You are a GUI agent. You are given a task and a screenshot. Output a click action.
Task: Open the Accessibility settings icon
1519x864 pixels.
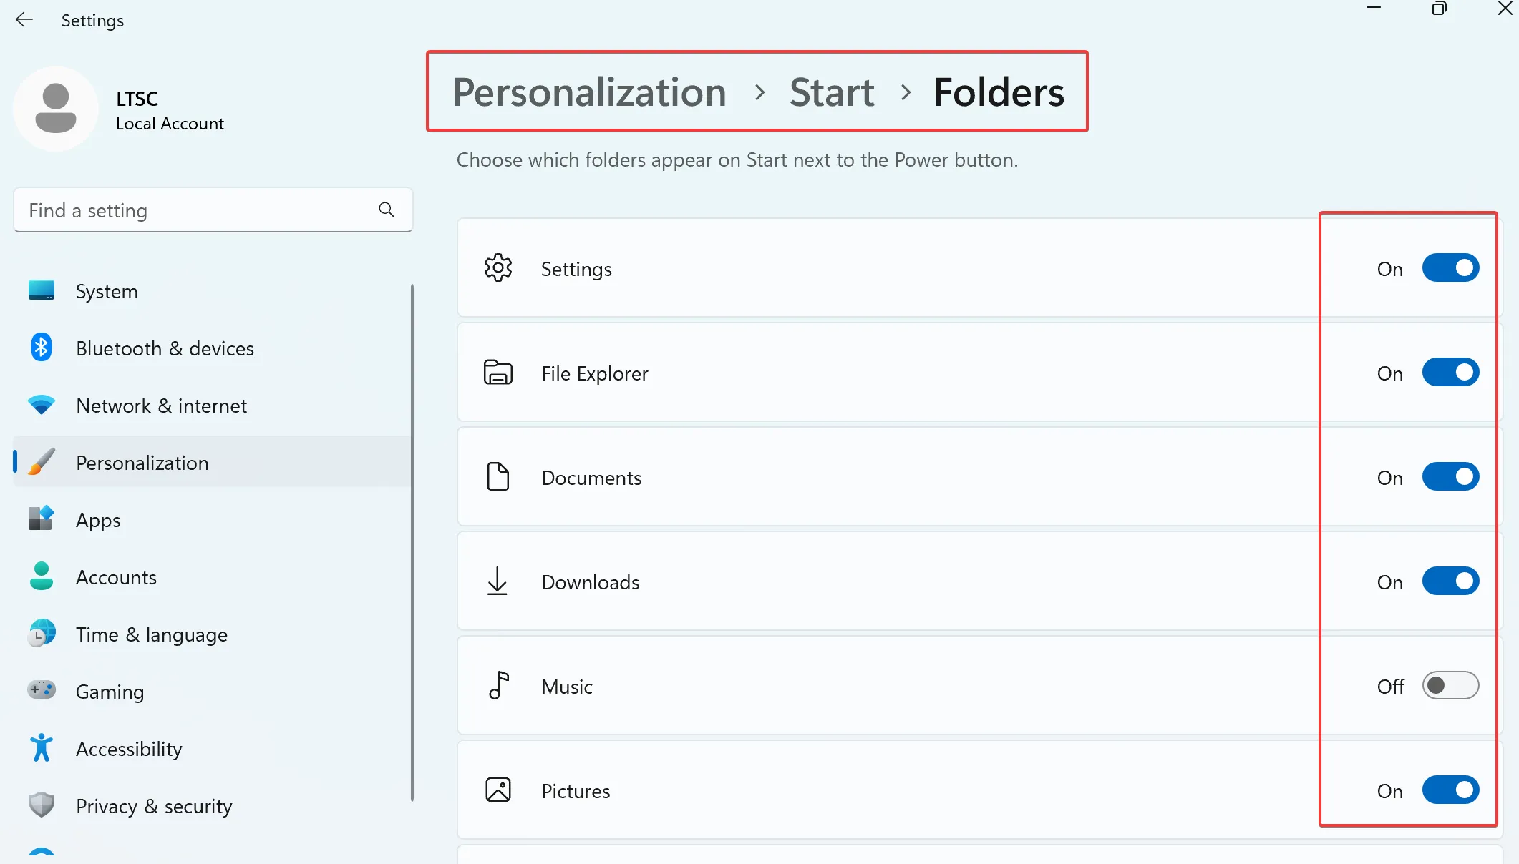click(41, 748)
